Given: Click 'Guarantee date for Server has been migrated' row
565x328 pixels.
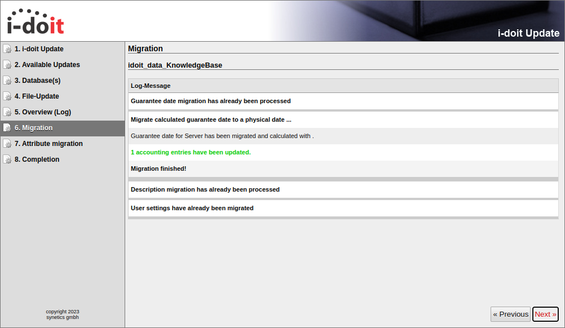Looking at the screenshot, I should point(343,136).
